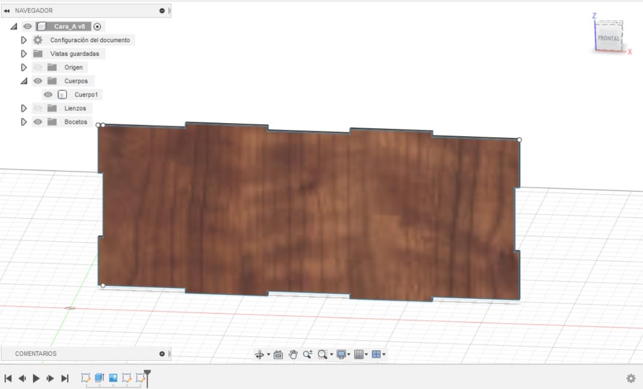The height and width of the screenshot is (389, 643).
Task: Select the Zoom tool
Action: point(307,354)
